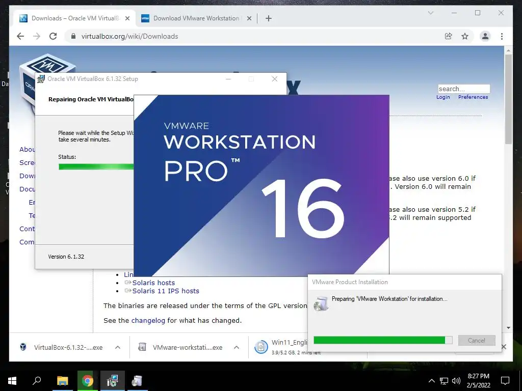This screenshot has height=391, width=522.
Task: Open the network status tray icon
Action: tap(444, 381)
